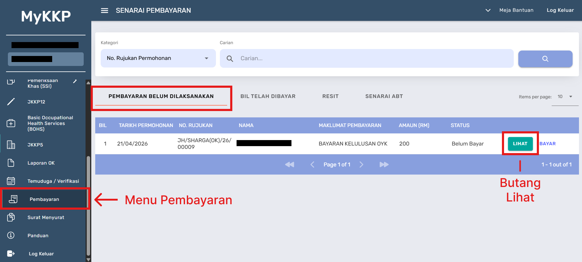Open Laporan OK document icon
582x262 pixels.
11,163
